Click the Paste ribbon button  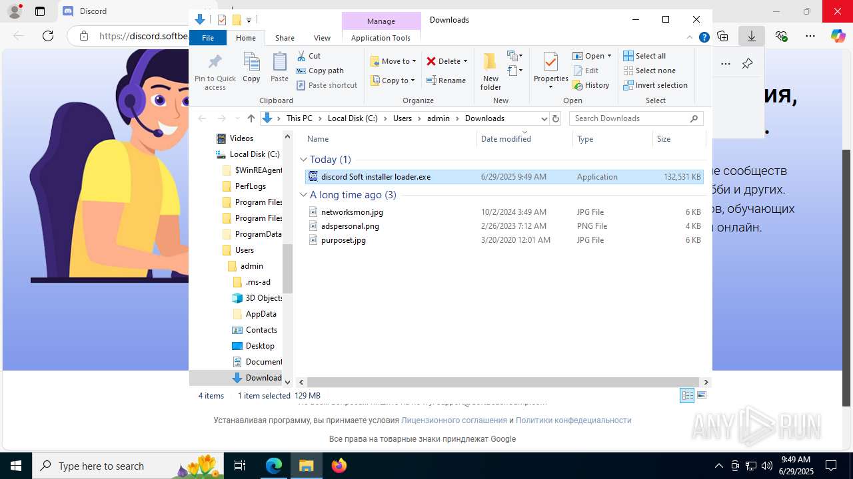coord(279,68)
